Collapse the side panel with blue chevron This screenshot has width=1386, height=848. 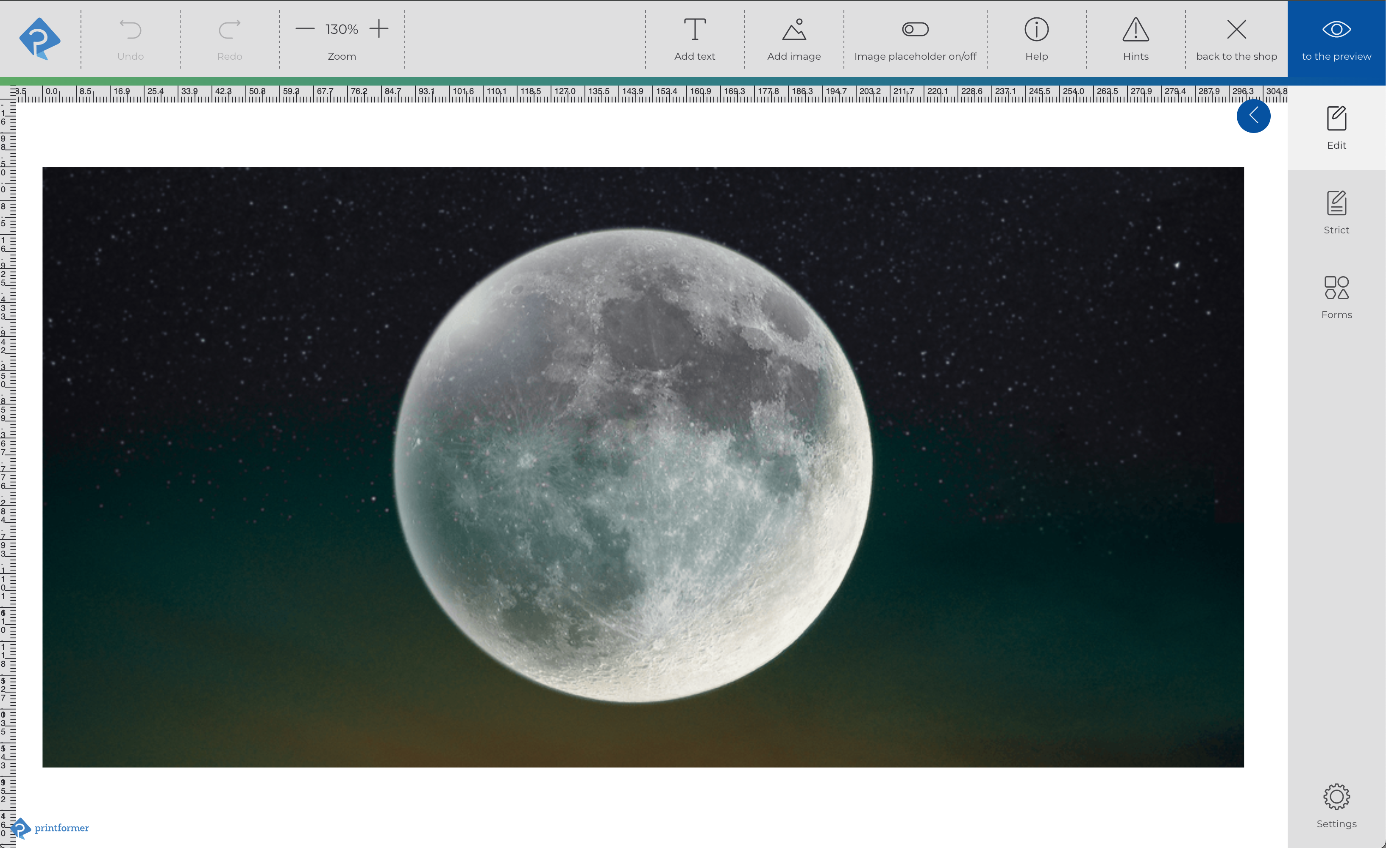pyautogui.click(x=1253, y=116)
